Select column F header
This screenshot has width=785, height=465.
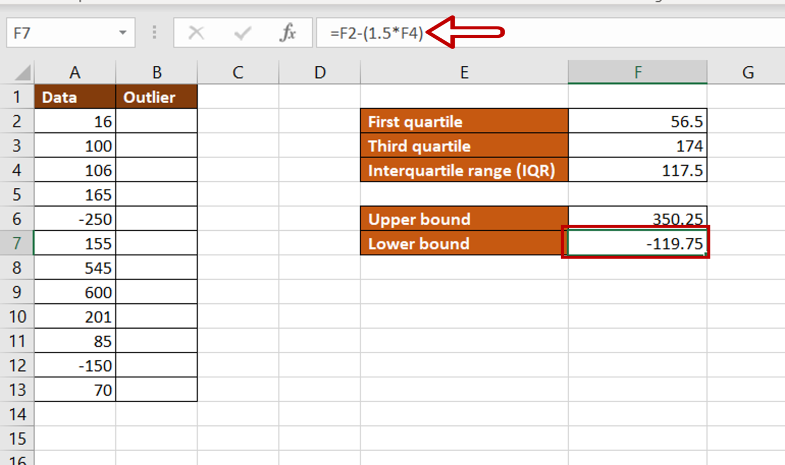tap(637, 71)
